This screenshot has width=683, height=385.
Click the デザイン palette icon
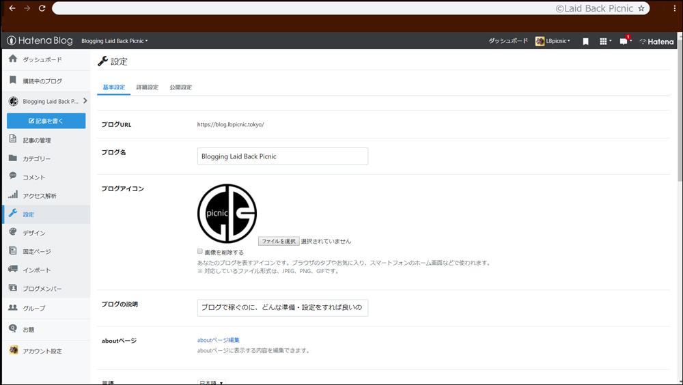point(13,231)
